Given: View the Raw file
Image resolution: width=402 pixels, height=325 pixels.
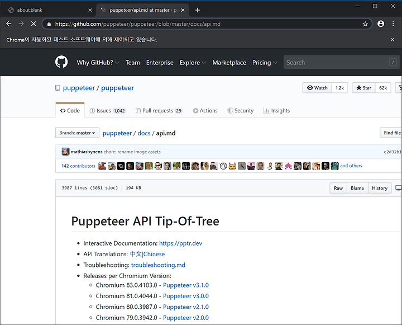Looking at the screenshot, I should 338,188.
